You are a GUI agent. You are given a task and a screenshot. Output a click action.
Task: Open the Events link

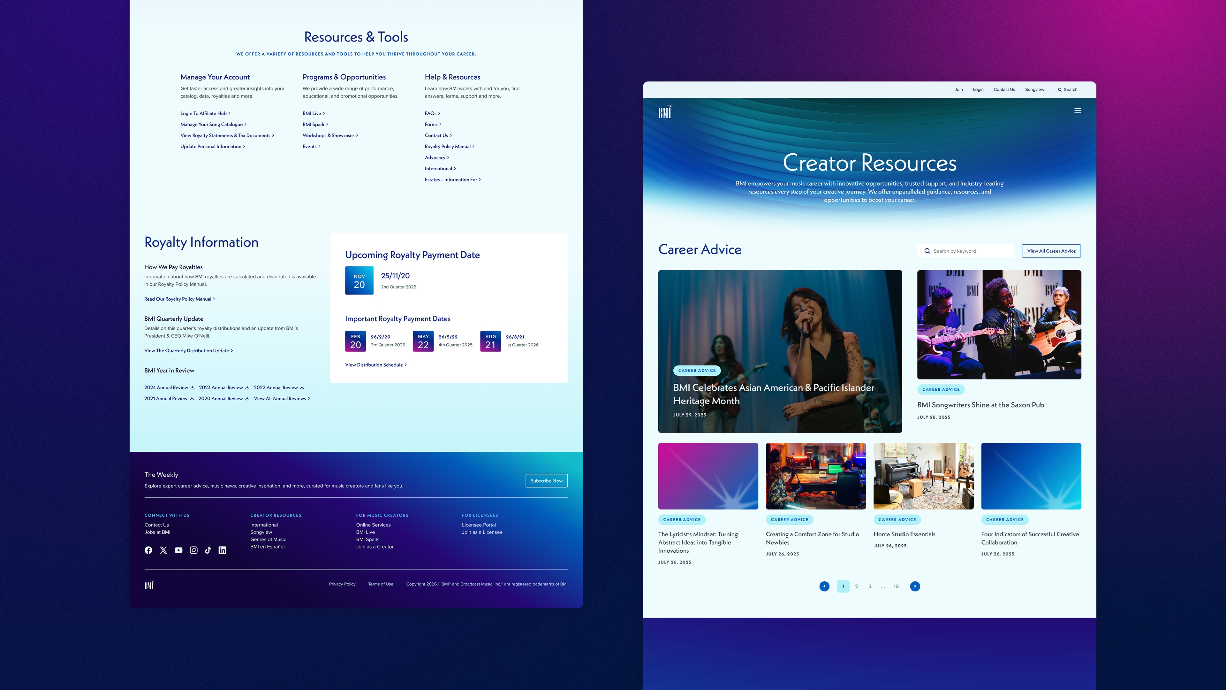(311, 147)
